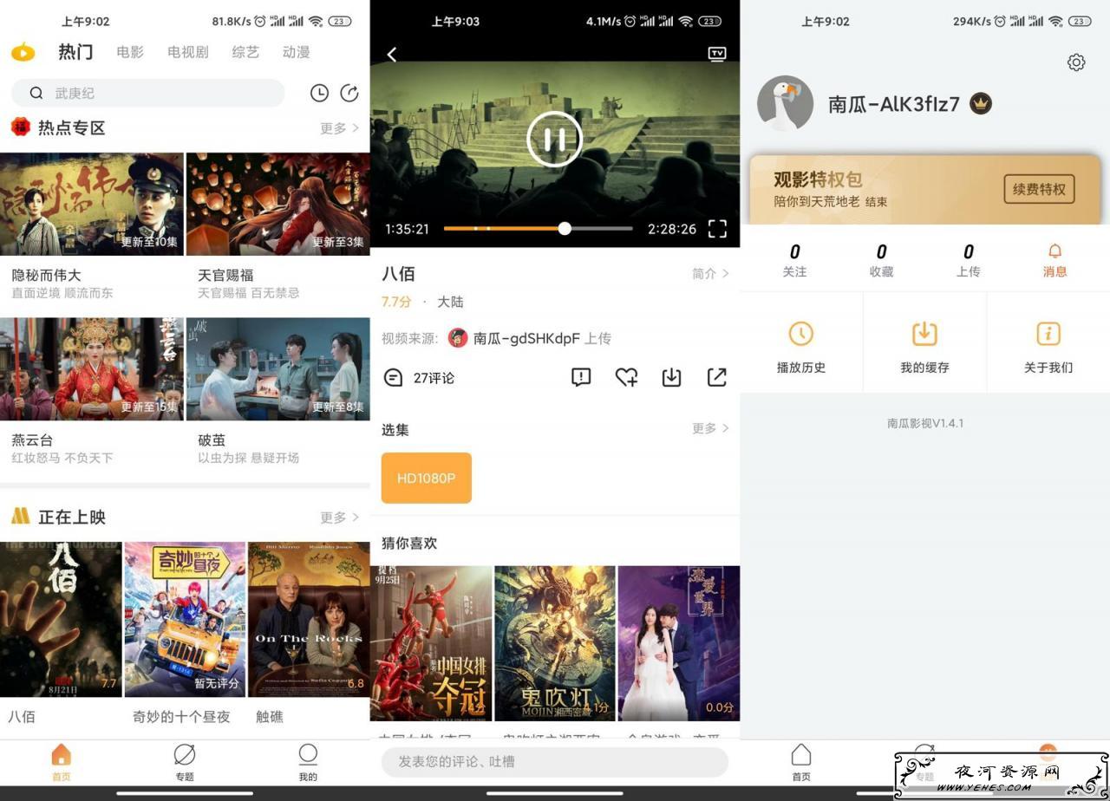Expand 更多 in 正在上映 section
1110x801 pixels.
pyautogui.click(x=339, y=518)
